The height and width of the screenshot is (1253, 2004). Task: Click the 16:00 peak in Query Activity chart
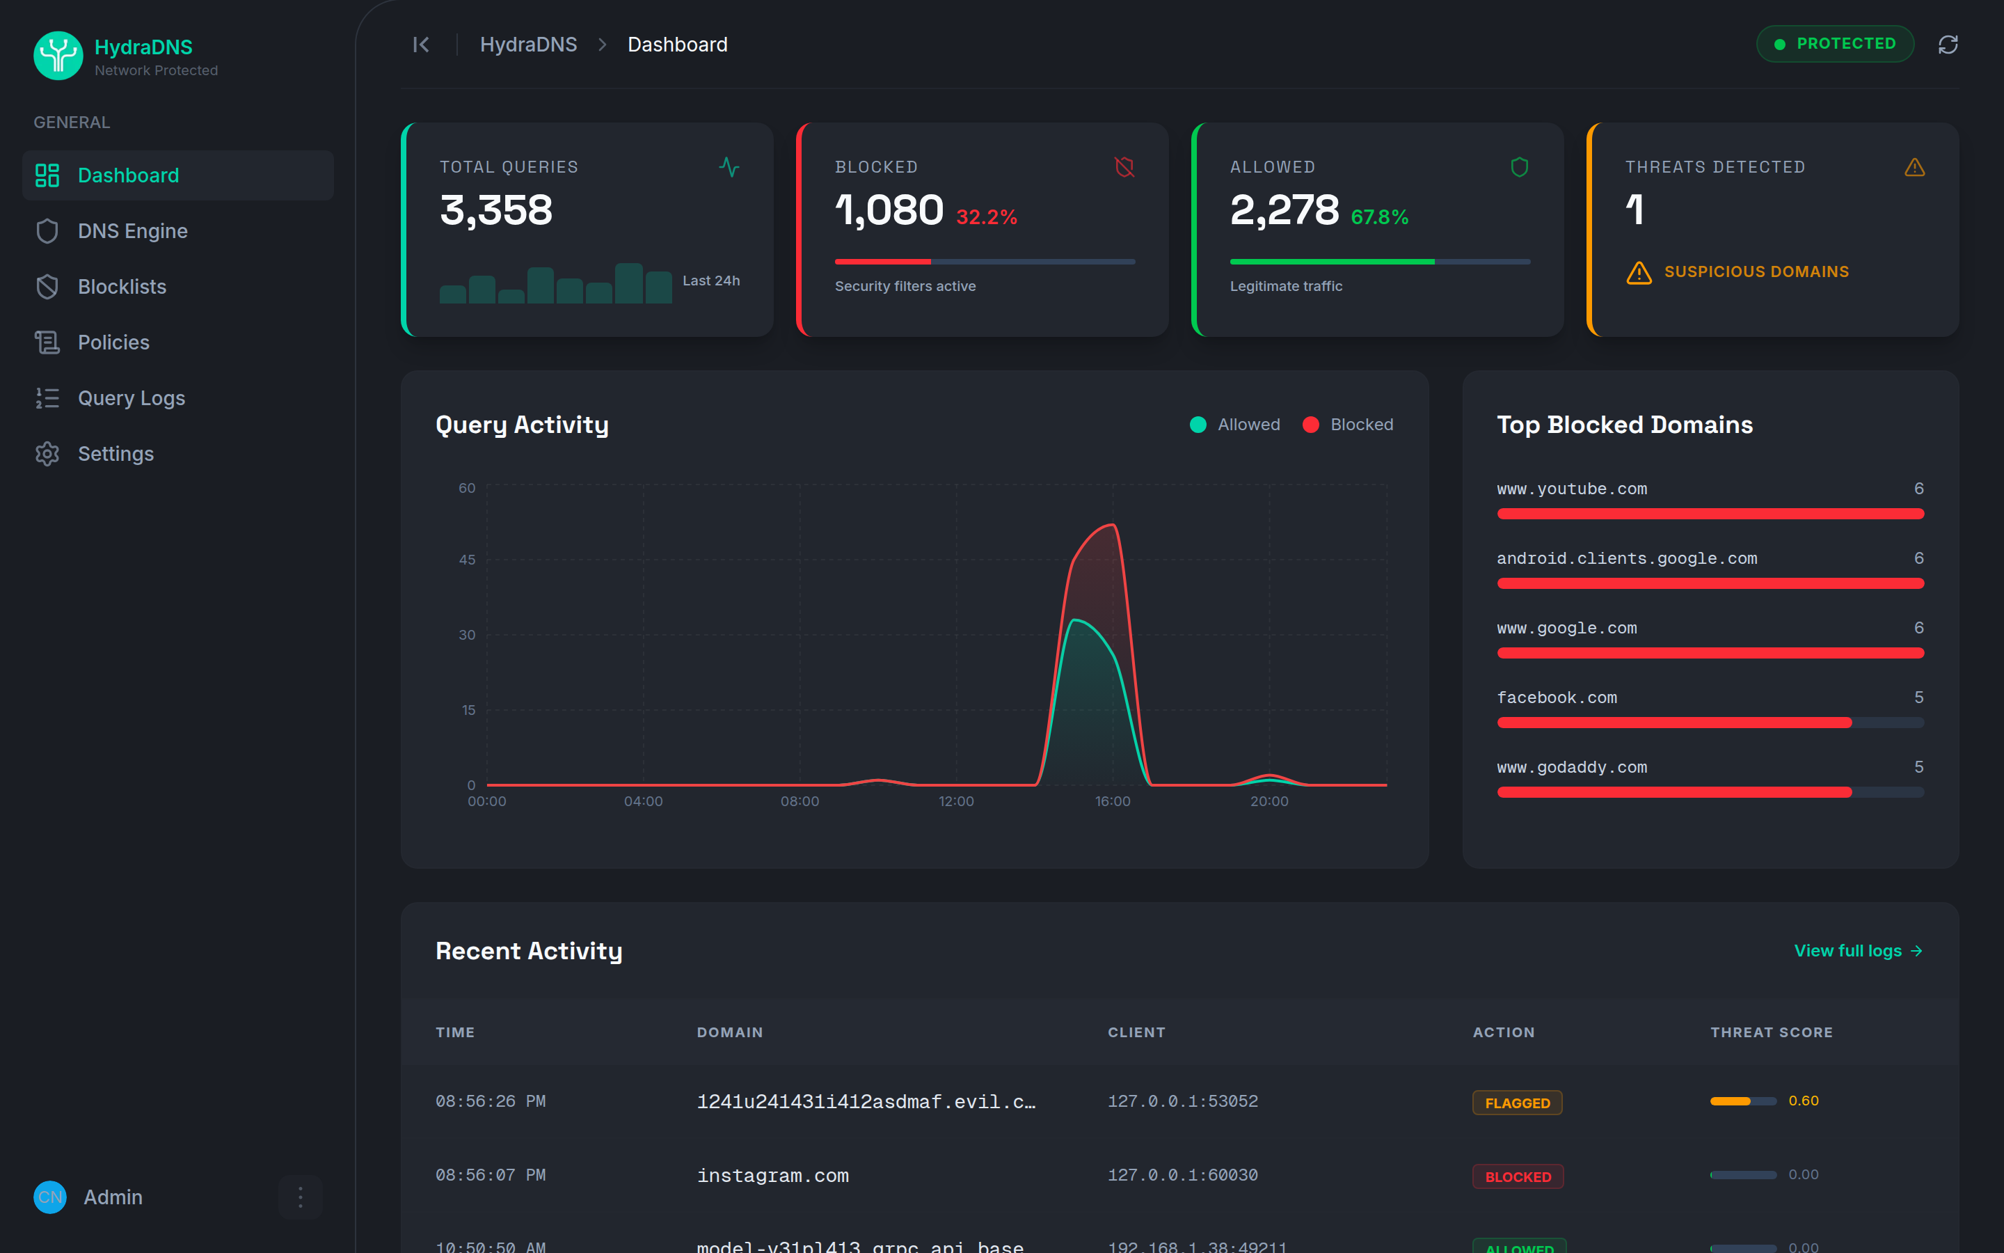pos(1113,526)
